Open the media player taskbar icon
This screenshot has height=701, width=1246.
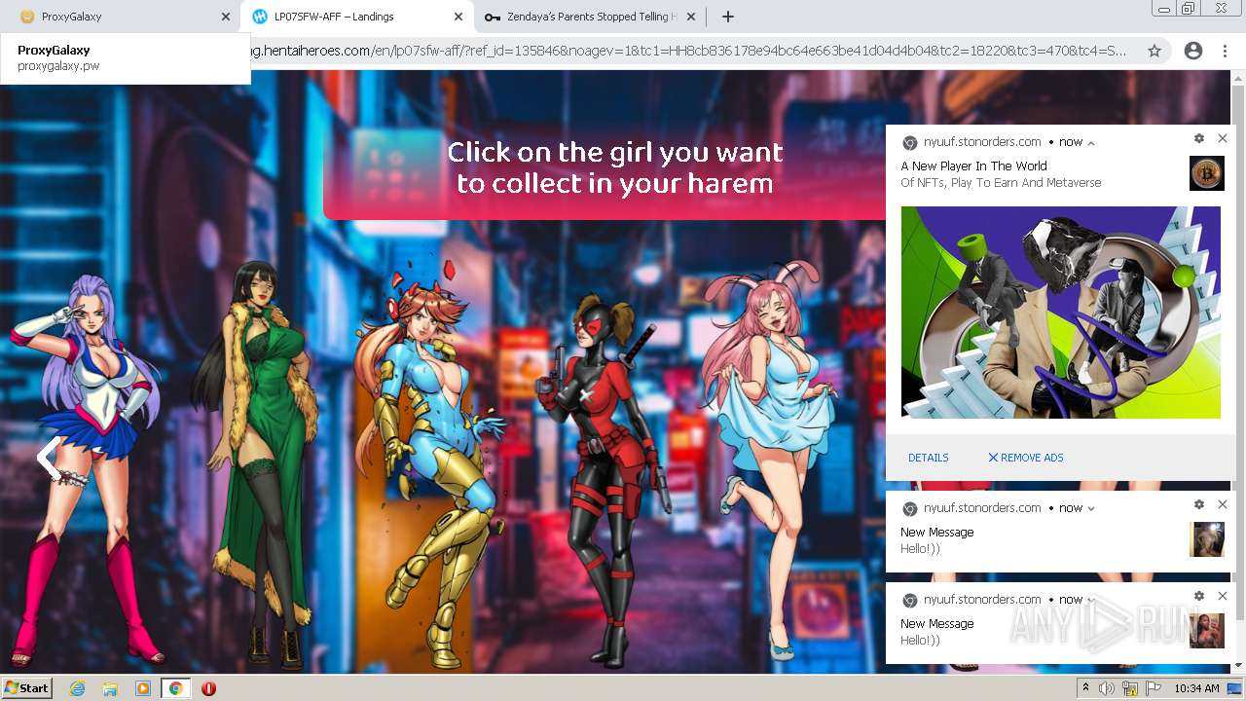click(143, 688)
